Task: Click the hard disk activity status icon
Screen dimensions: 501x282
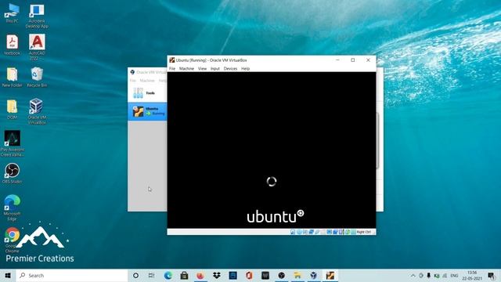Action: pos(293,232)
